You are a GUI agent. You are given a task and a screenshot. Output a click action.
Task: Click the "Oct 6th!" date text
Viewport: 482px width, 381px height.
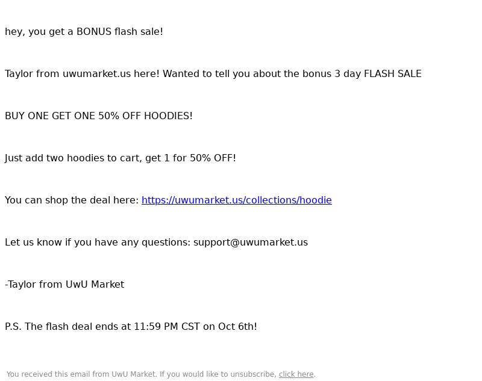tap(237, 326)
